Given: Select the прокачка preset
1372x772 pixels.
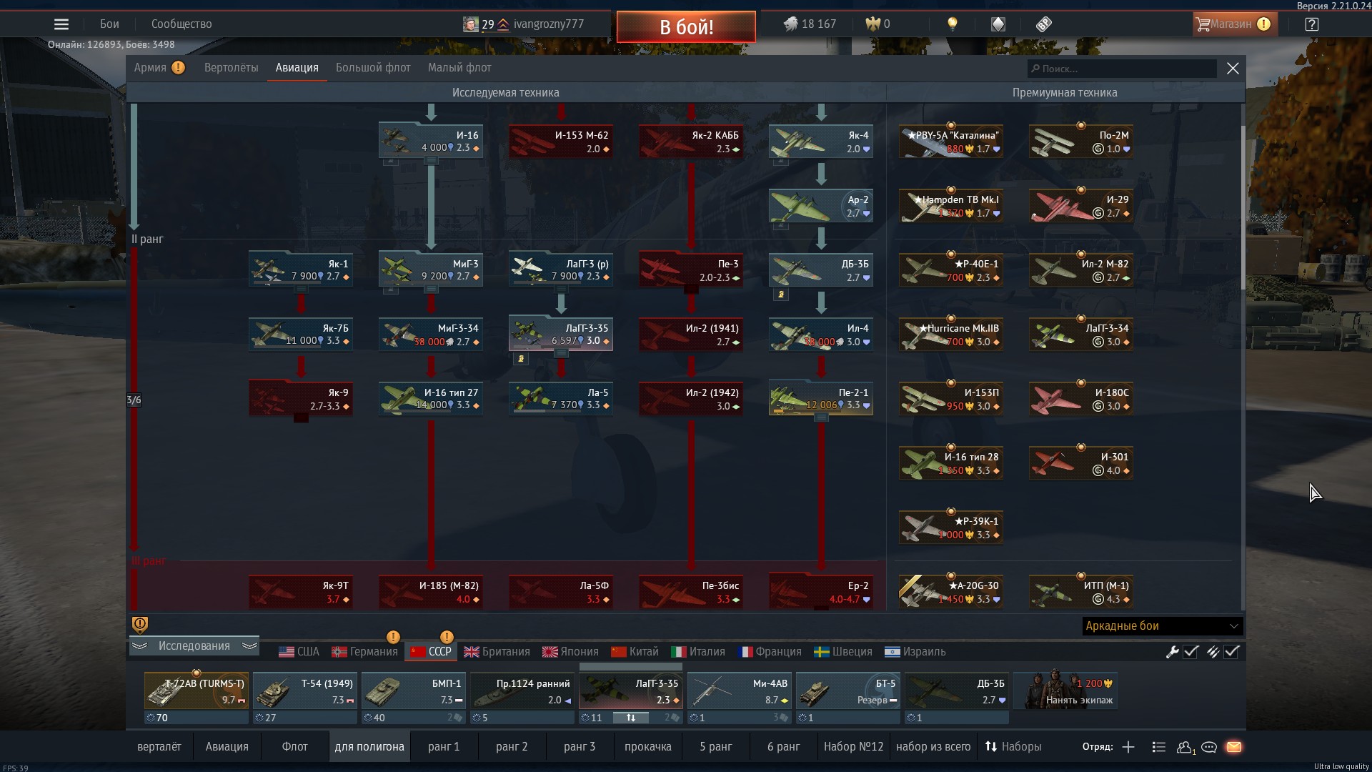Looking at the screenshot, I should click(x=648, y=747).
